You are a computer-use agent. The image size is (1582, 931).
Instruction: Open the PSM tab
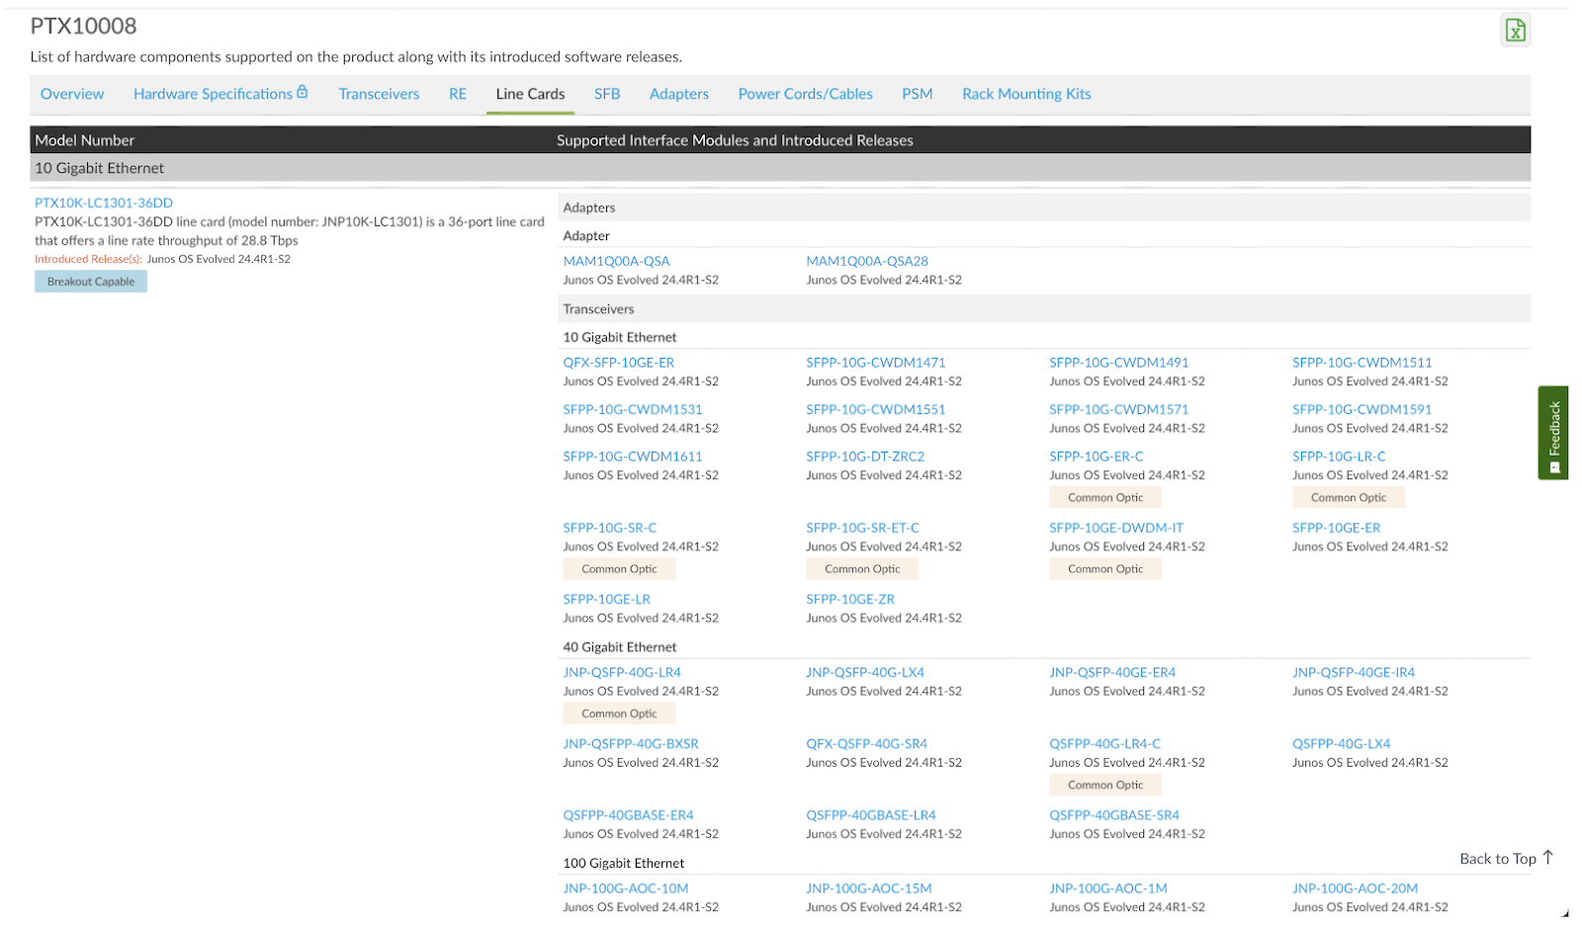point(917,94)
